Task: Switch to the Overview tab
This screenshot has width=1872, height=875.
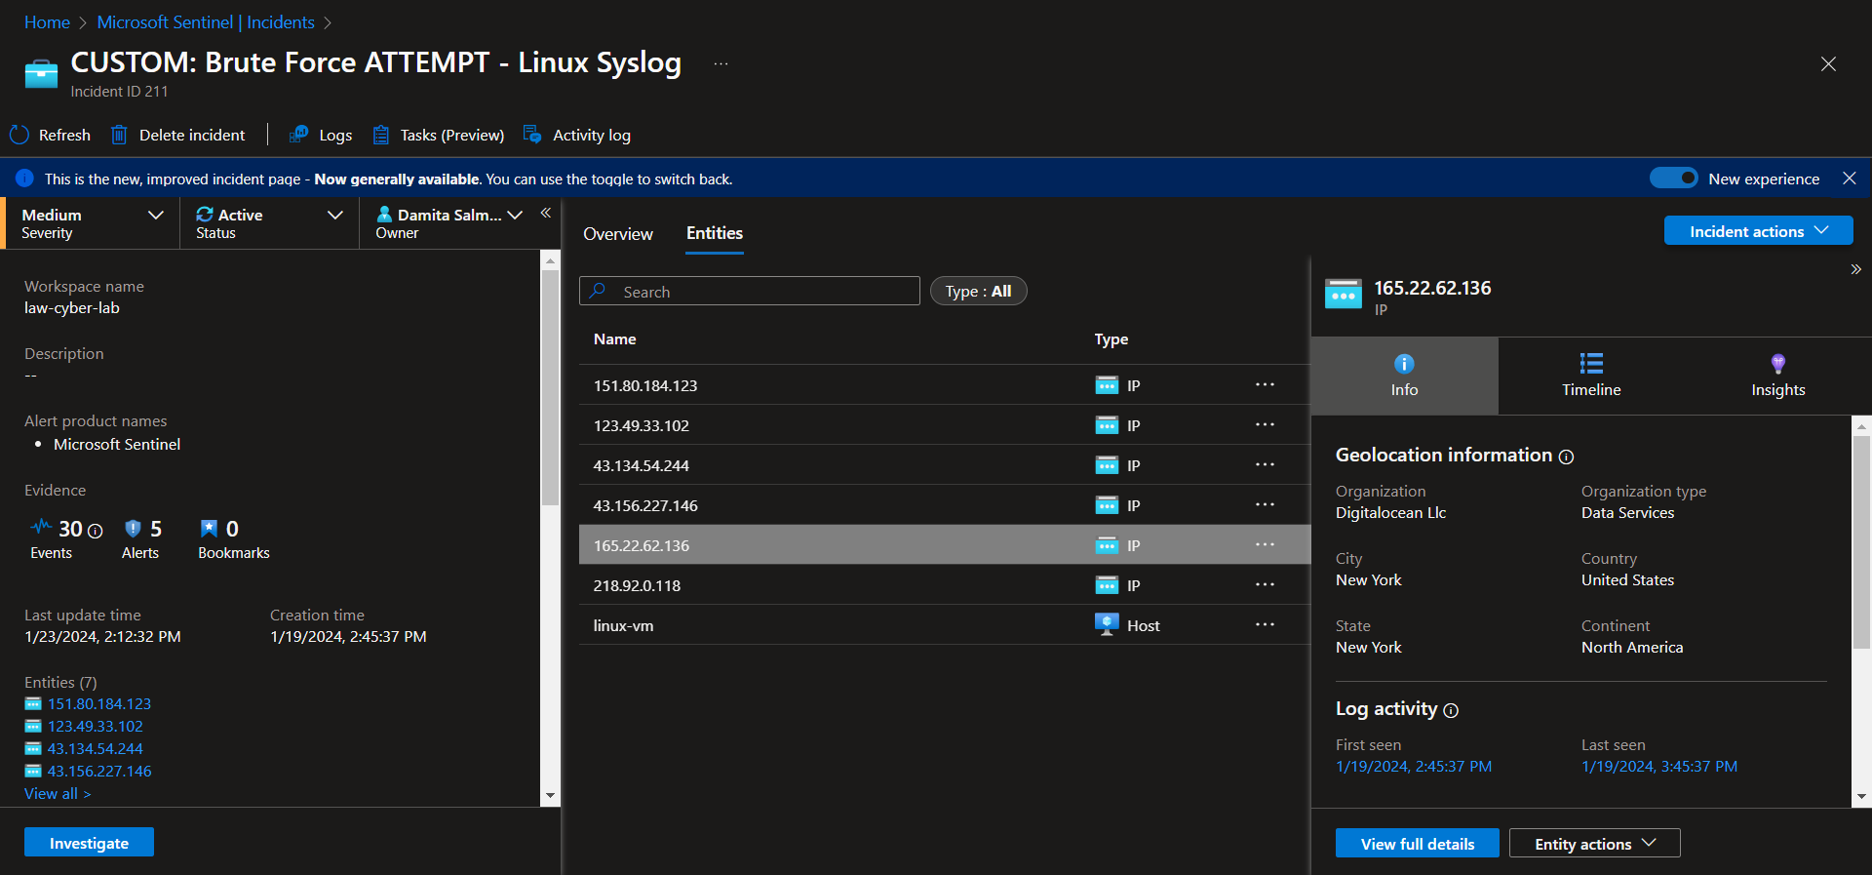Action: [618, 234]
